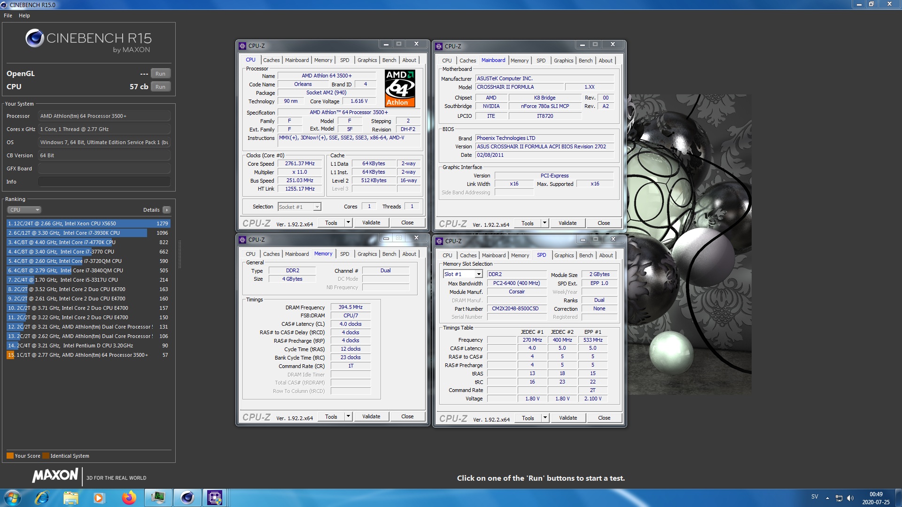The image size is (902, 507).
Task: Select ranking row Intel Core i5-3317U CPU
Action: click(x=88, y=280)
